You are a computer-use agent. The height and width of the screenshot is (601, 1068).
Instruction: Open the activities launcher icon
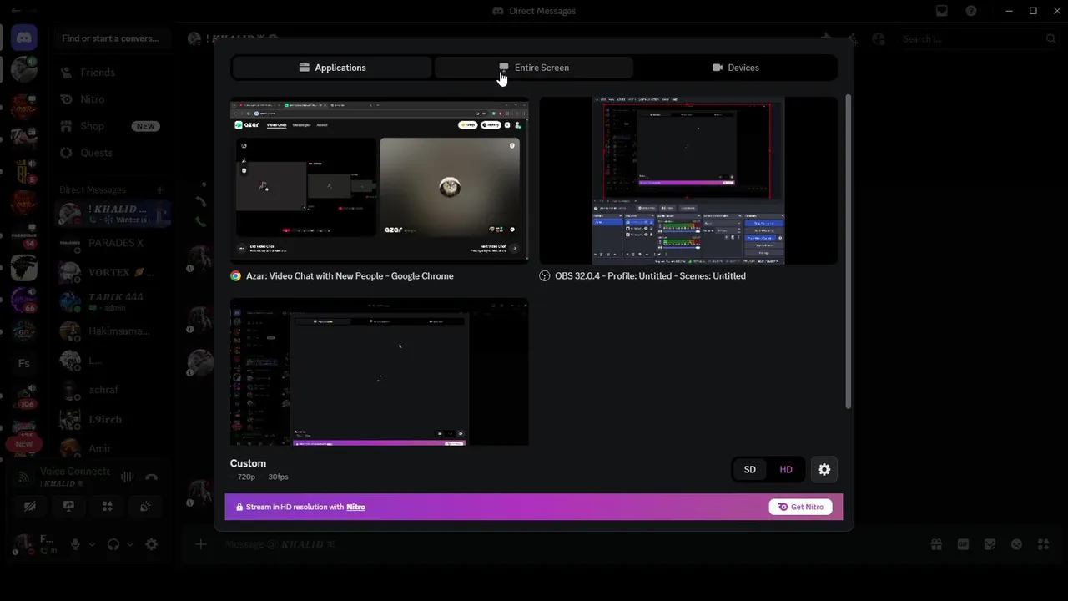click(x=107, y=506)
